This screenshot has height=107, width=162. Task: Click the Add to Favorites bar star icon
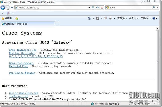pos(17,18)
